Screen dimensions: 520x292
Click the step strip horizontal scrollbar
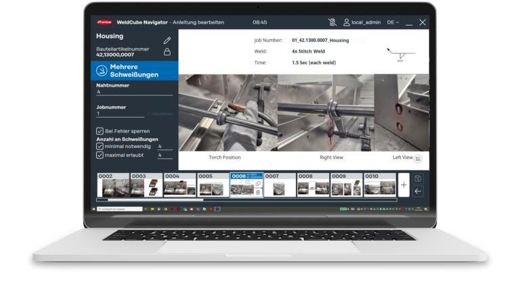click(x=246, y=199)
